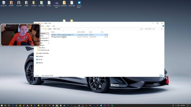Viewport: 191px width, 107px height.
Task: Click the search magnifier icon in Explorer
Action: 162,29
